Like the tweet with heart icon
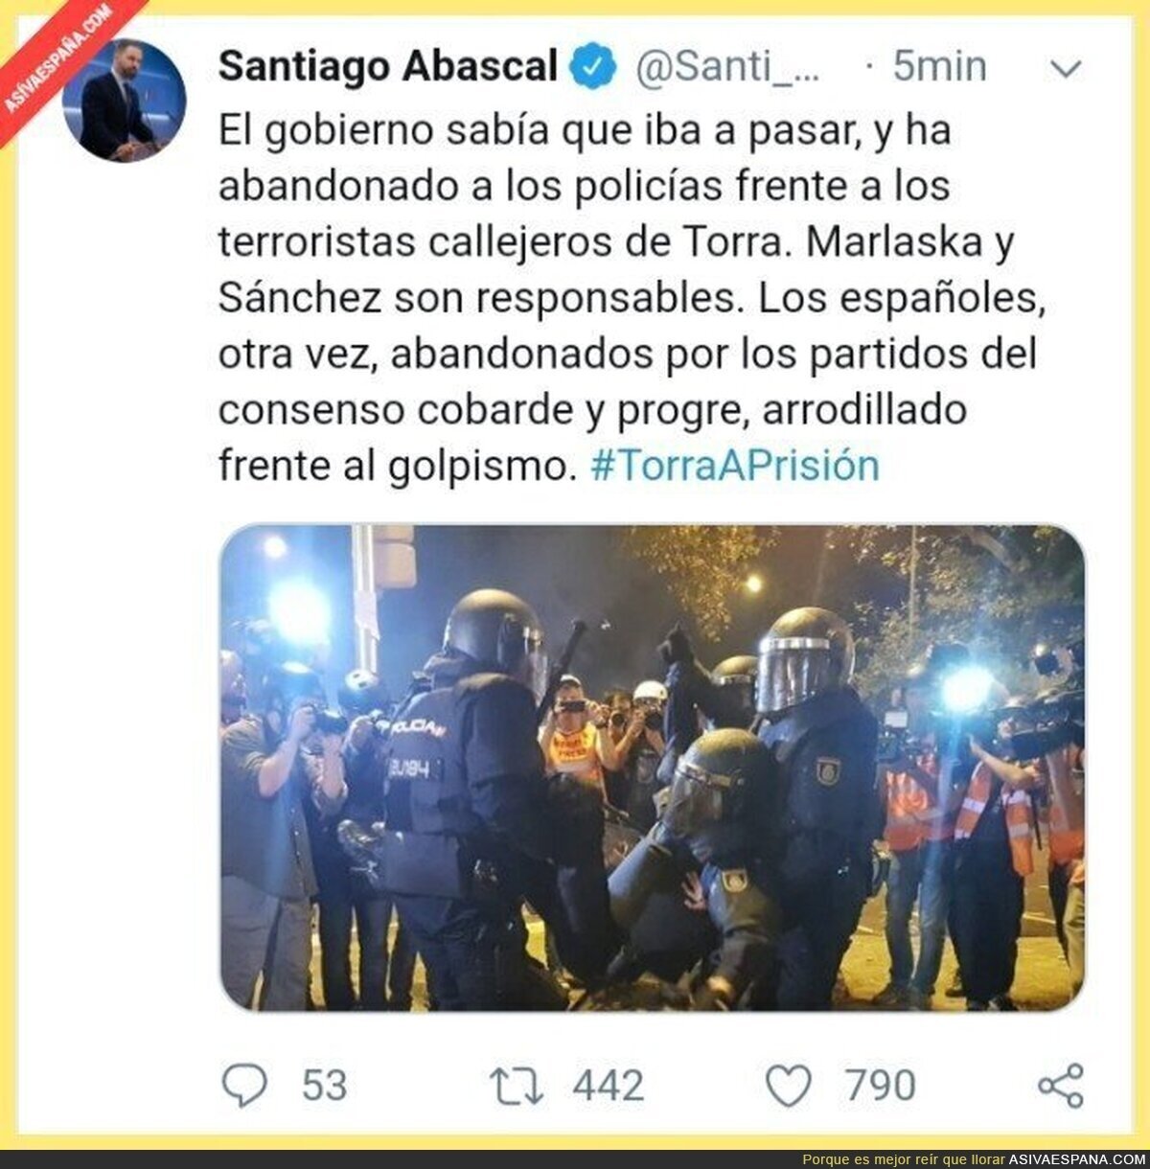 [789, 1087]
